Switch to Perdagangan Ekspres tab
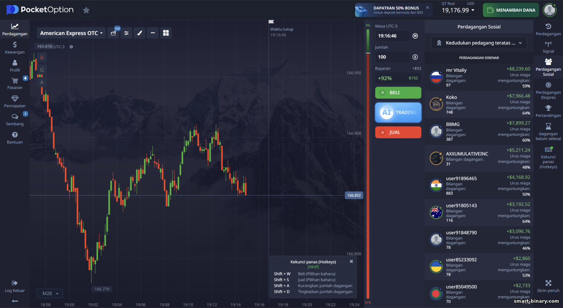Viewport: 563px width, 308px height. coord(548,90)
